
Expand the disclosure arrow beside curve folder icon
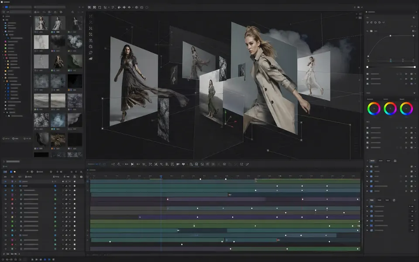pos(367,31)
